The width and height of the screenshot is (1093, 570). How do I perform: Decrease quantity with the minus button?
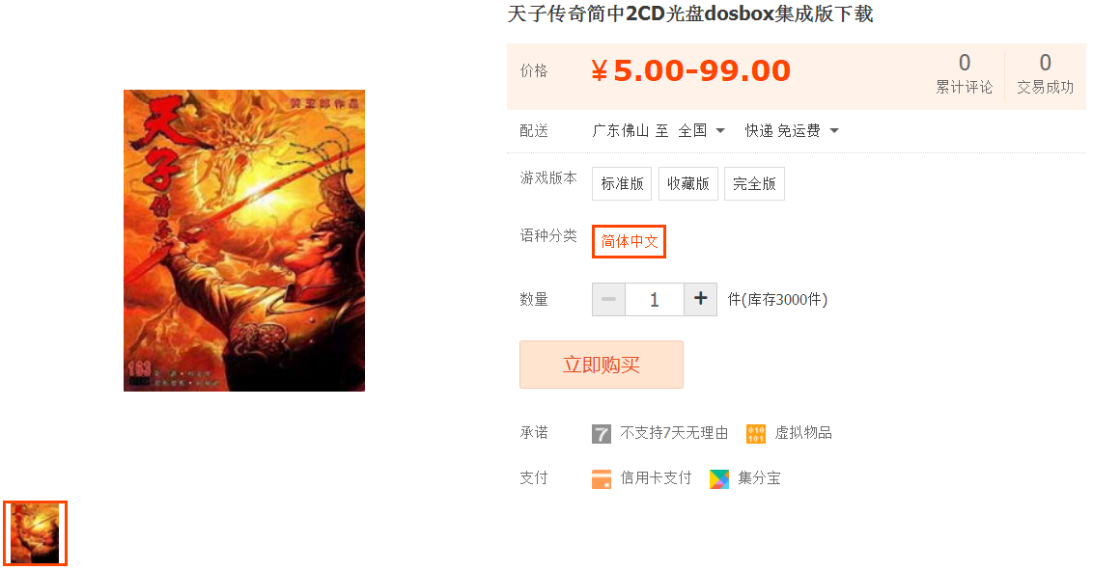(x=608, y=299)
